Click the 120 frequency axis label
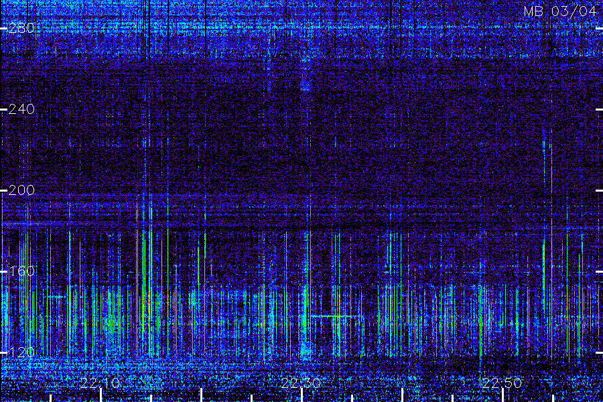The height and width of the screenshot is (402, 603). pyautogui.click(x=21, y=352)
